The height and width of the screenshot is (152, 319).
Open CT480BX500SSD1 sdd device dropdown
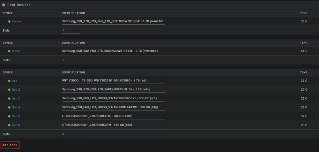point(113,116)
